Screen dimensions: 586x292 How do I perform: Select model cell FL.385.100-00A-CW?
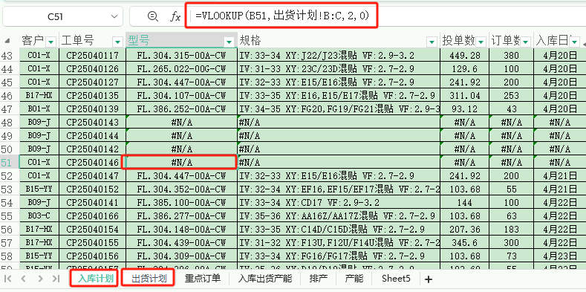click(x=182, y=202)
